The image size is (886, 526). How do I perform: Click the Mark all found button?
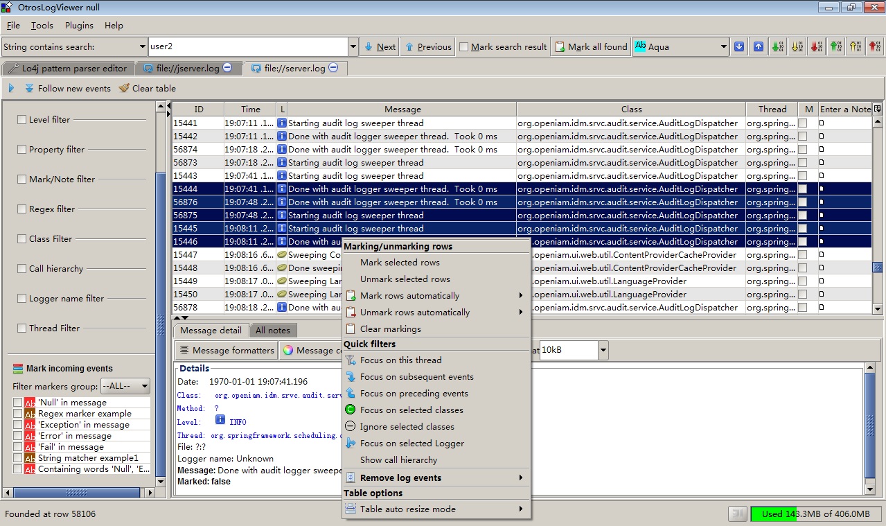pos(591,47)
